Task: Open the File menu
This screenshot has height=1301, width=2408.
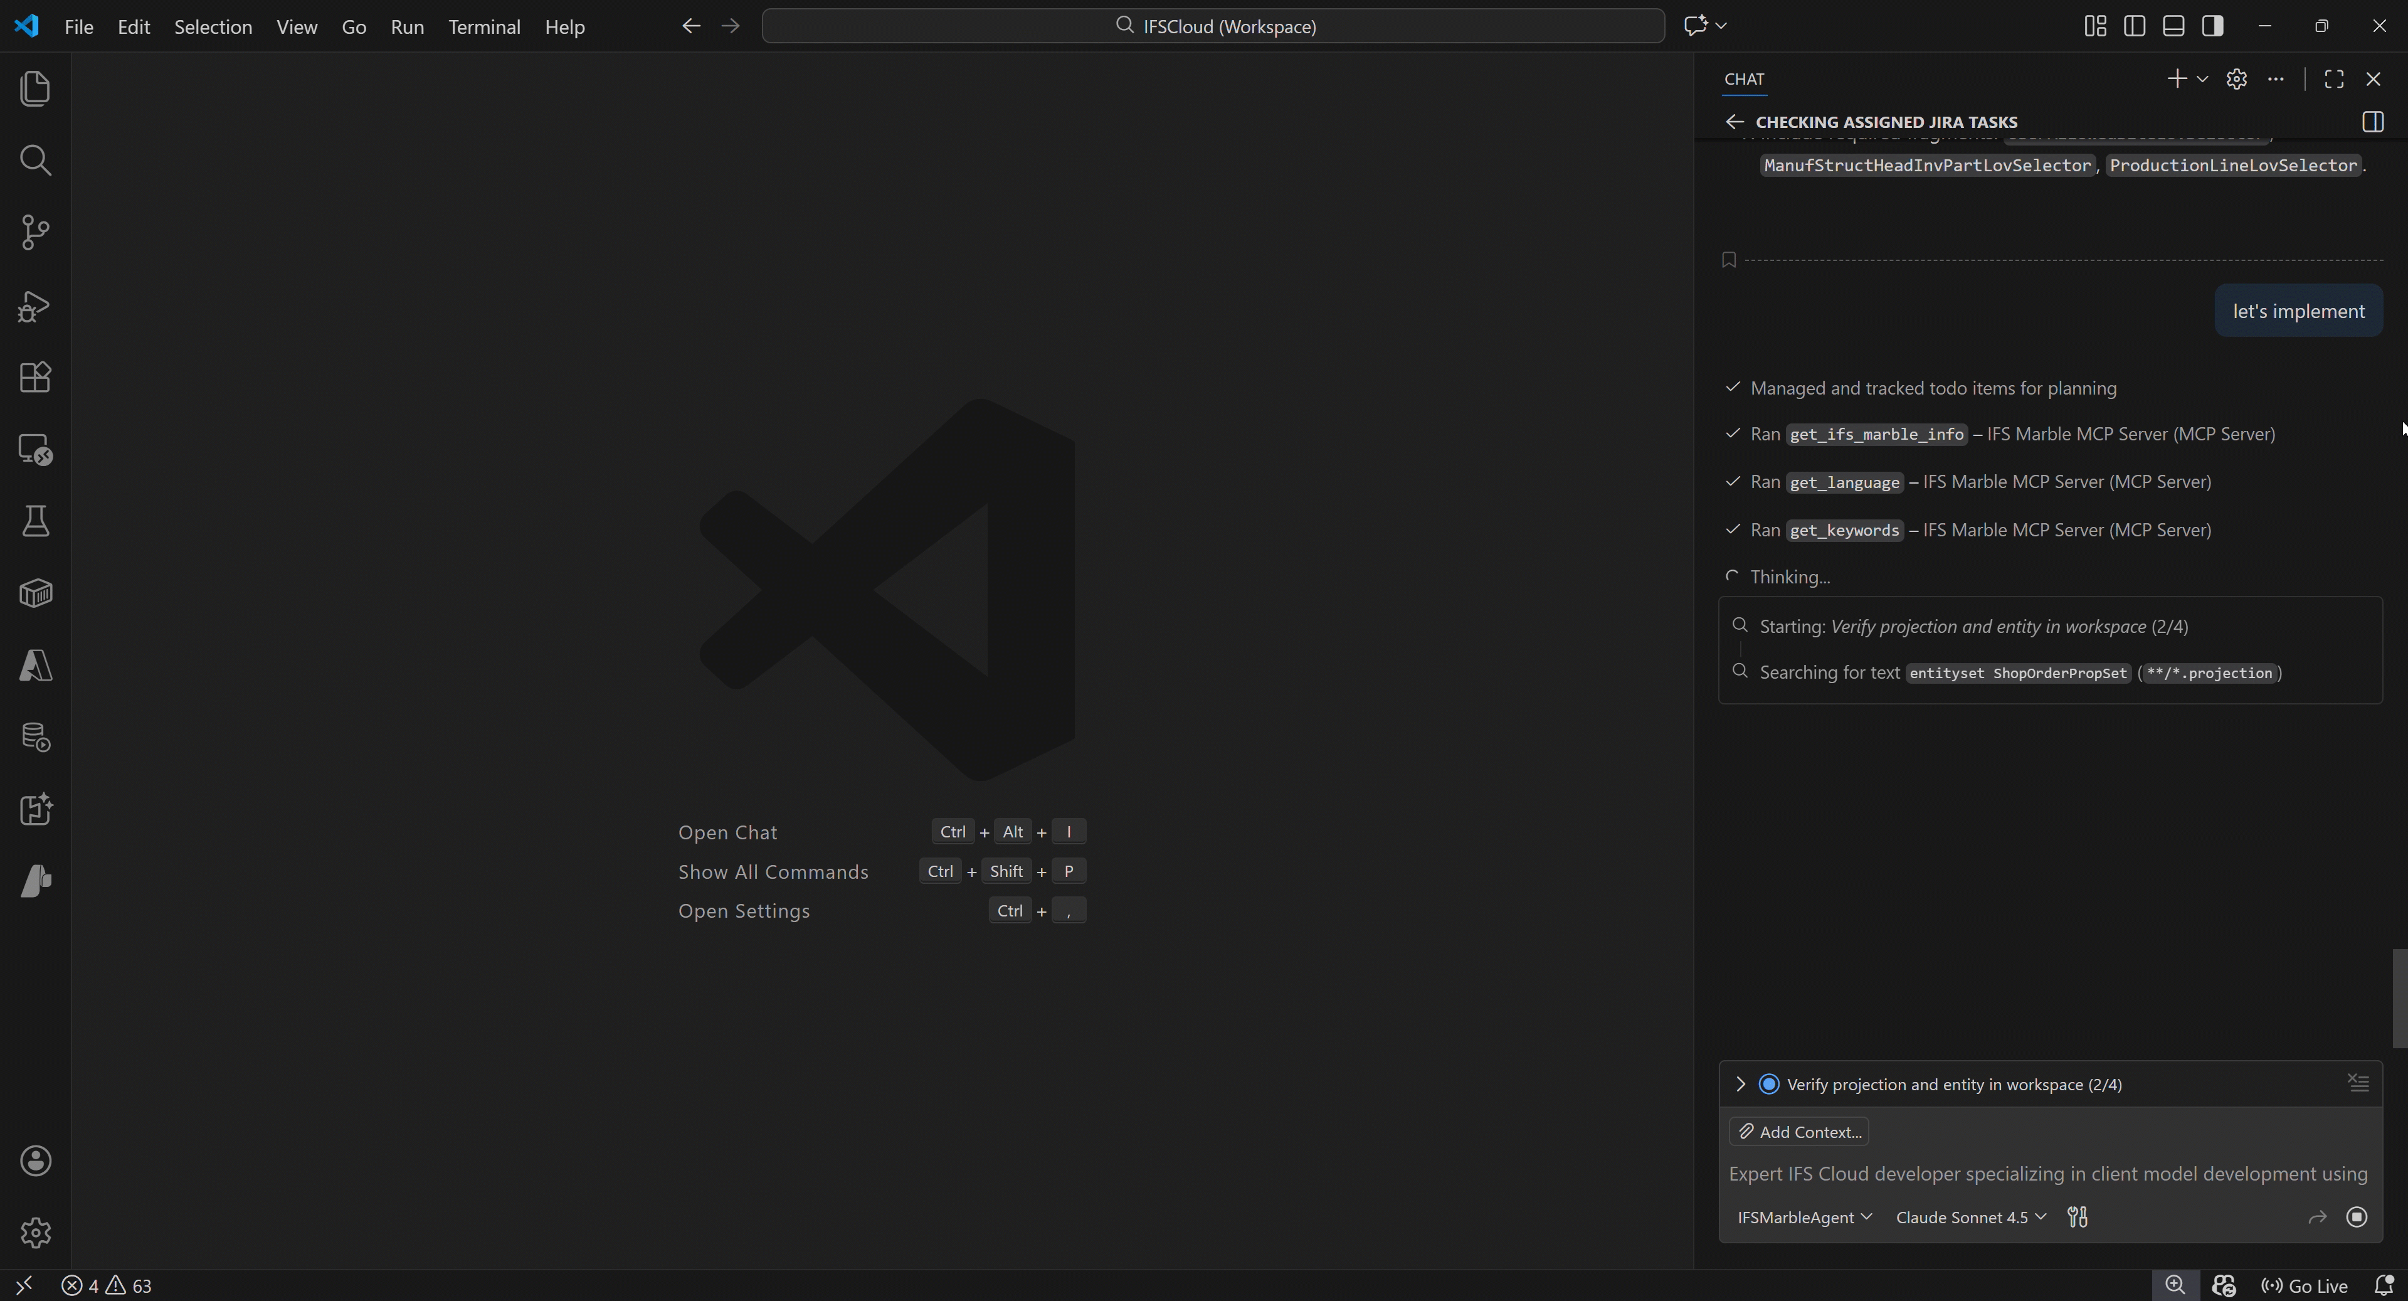Action: [78, 26]
